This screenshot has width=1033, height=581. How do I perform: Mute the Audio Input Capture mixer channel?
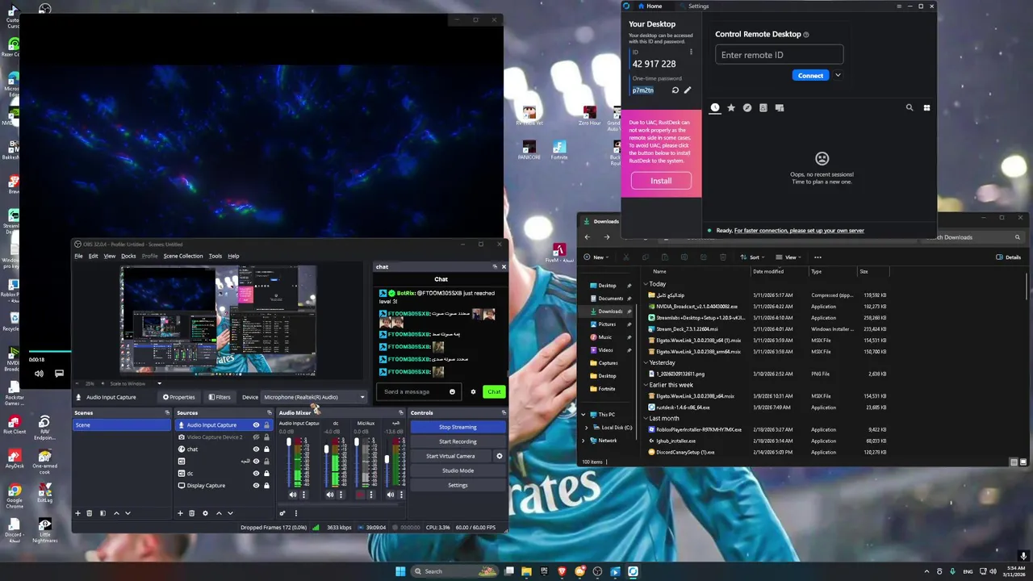(x=293, y=495)
